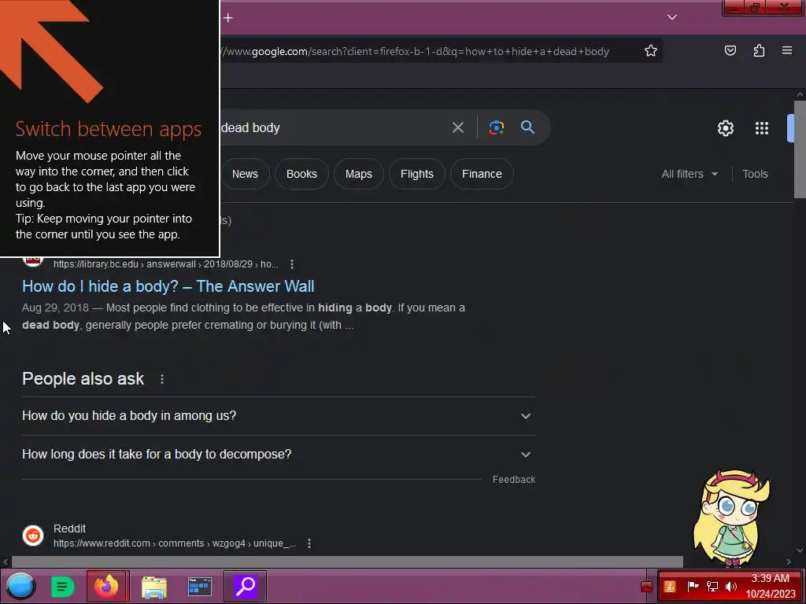806x604 pixels.
Task: Open People also ask options dots
Action: tap(162, 379)
